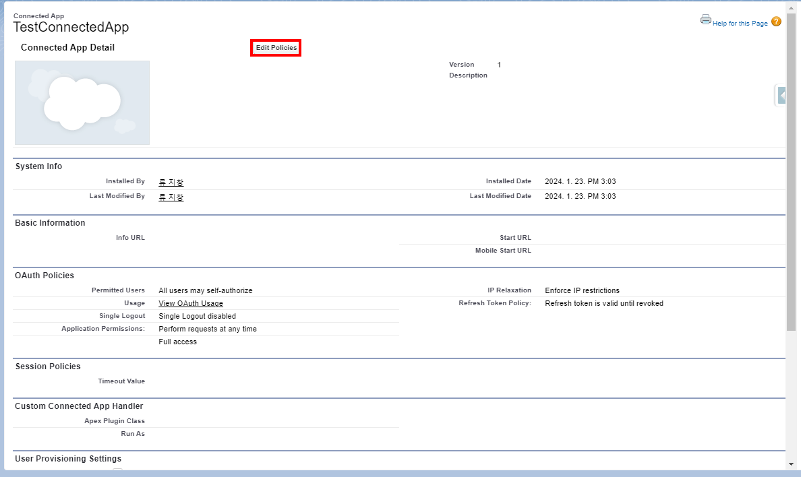This screenshot has width=801, height=477.
Task: Click the Session Policies section heading
Action: coord(48,367)
